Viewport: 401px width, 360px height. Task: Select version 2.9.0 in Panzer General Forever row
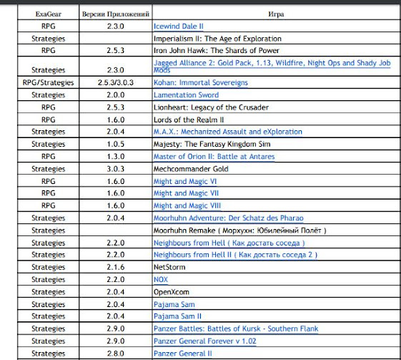click(116, 341)
